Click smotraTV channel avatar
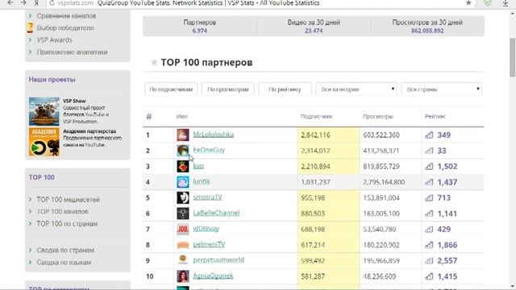This screenshot has height=290, width=516. coord(183,197)
